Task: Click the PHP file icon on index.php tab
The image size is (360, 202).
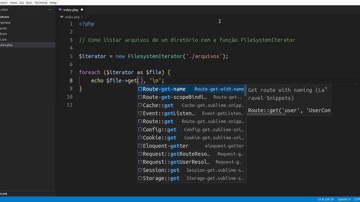Action: click(60, 10)
